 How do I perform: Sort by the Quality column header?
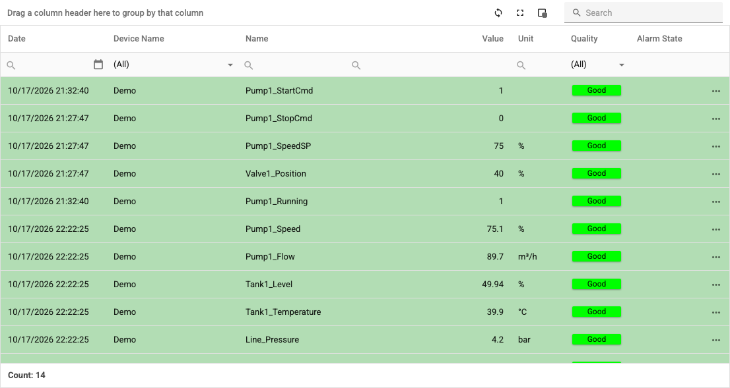coord(584,39)
